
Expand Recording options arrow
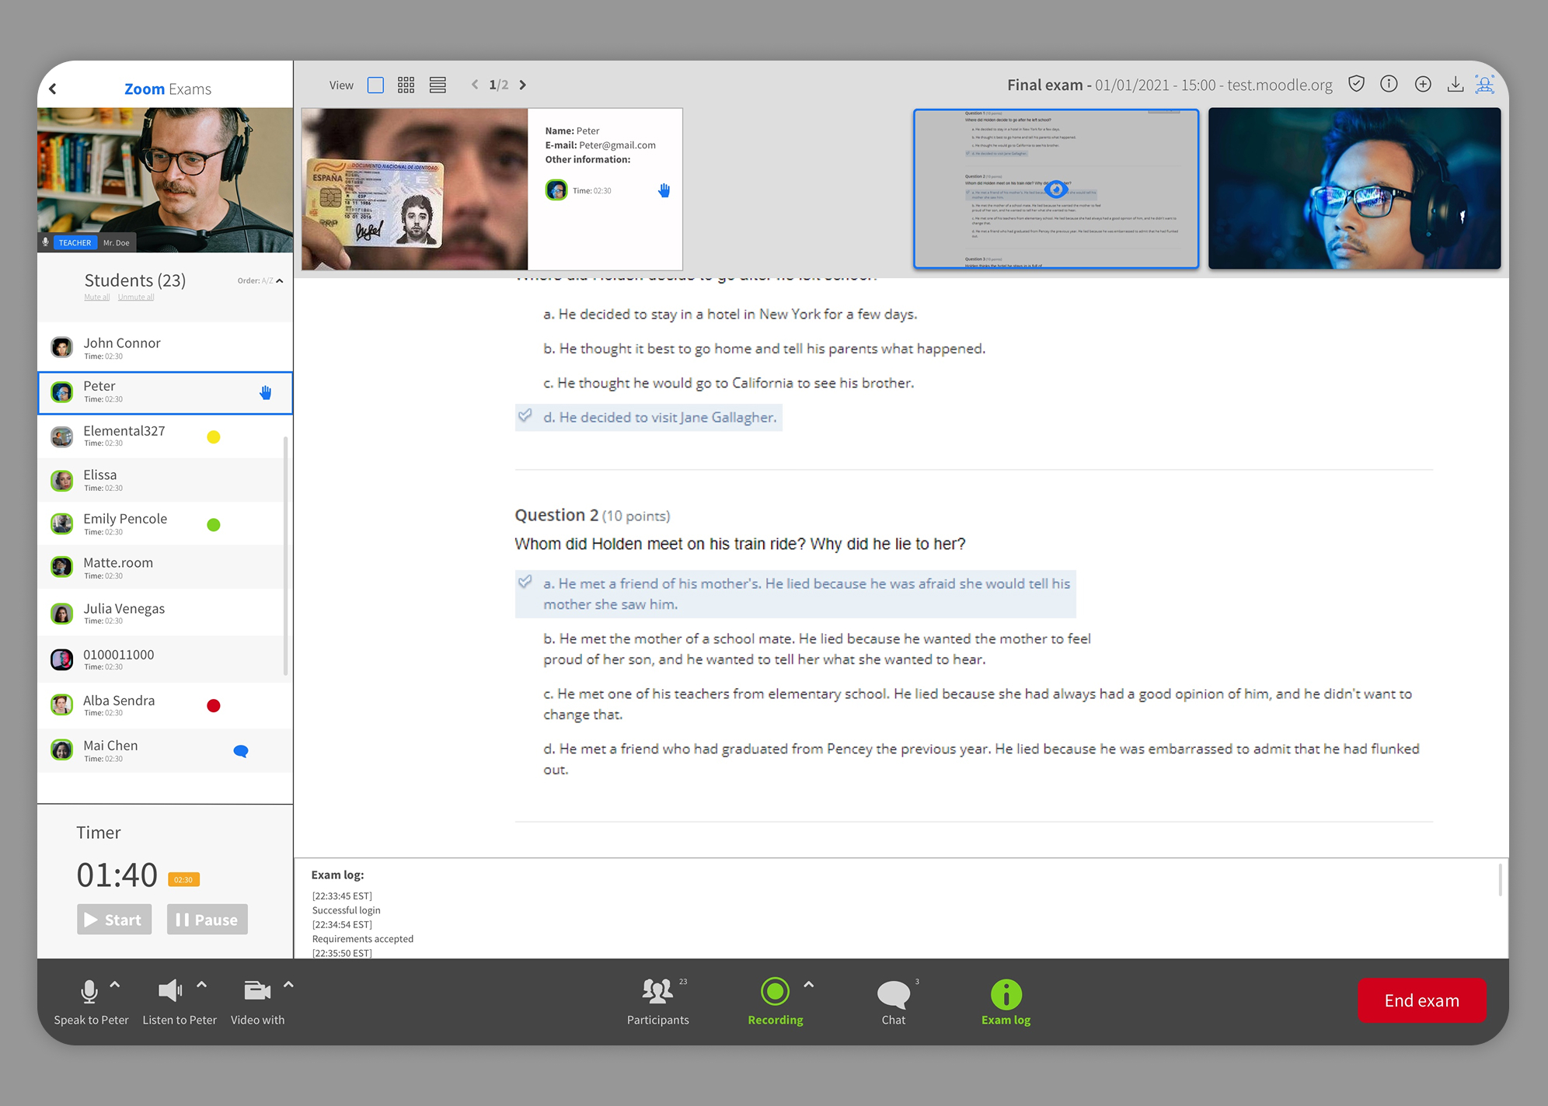[808, 985]
